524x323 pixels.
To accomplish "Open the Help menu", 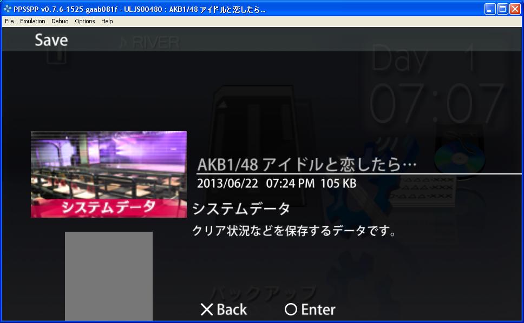I will (x=107, y=21).
